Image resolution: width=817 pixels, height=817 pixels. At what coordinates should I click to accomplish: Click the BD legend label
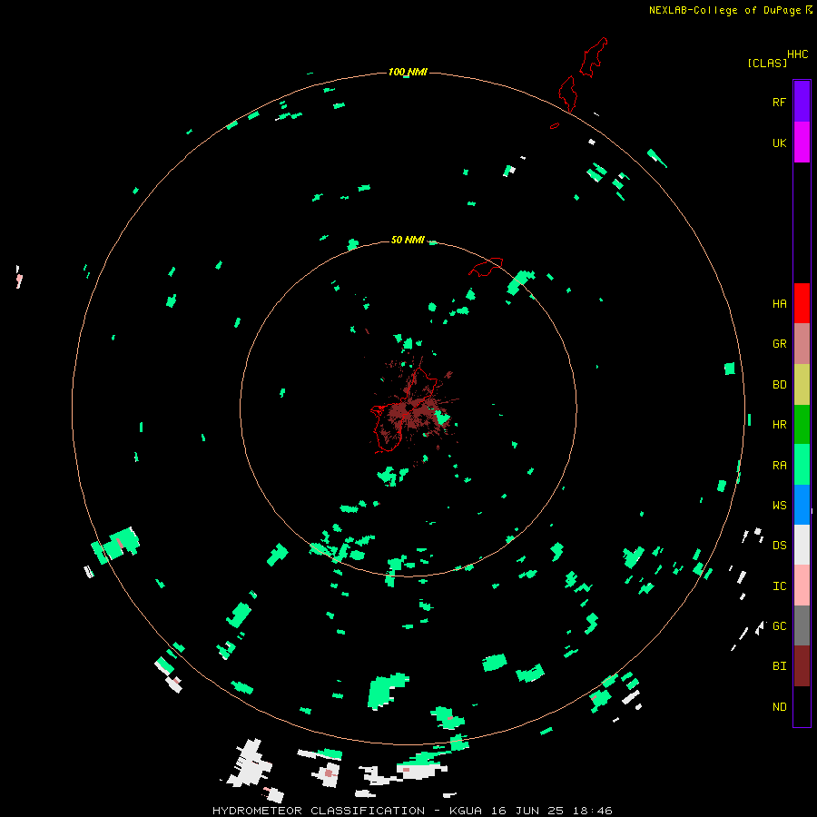pos(779,385)
